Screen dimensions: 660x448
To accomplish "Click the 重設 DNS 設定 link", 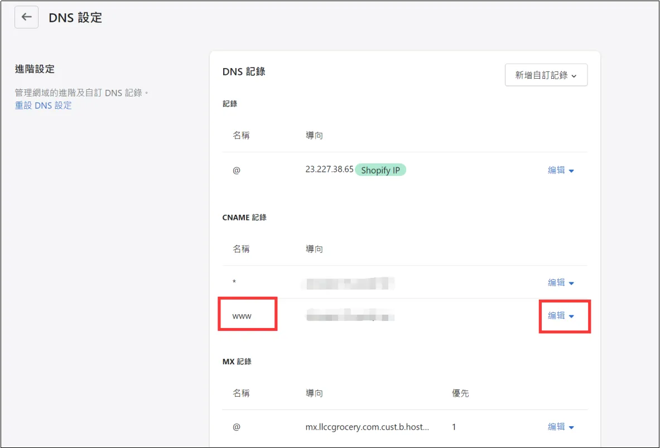I will click(43, 105).
